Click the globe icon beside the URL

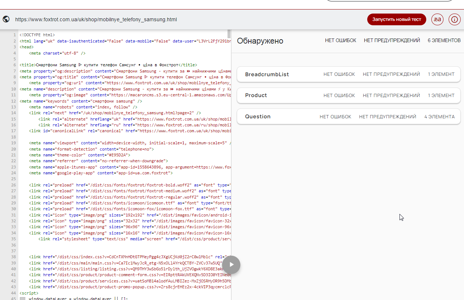click(x=6, y=19)
